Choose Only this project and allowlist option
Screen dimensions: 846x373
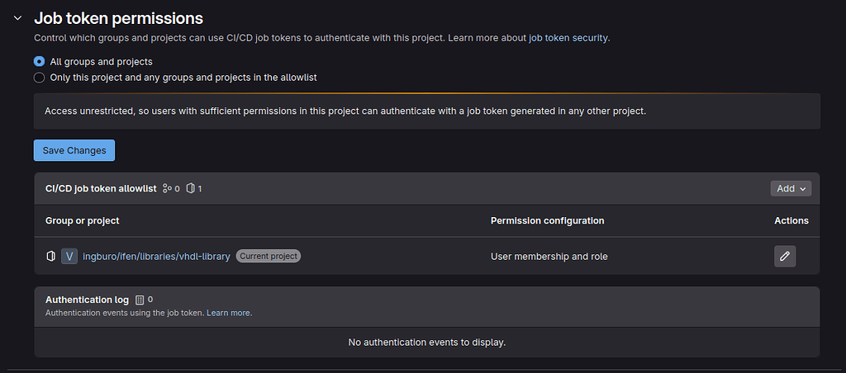point(39,78)
